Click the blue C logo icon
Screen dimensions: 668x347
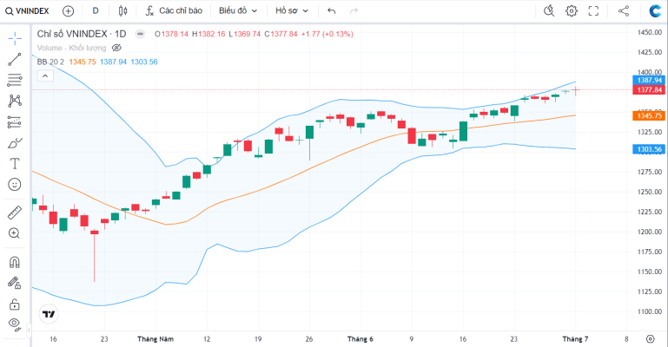(655, 11)
